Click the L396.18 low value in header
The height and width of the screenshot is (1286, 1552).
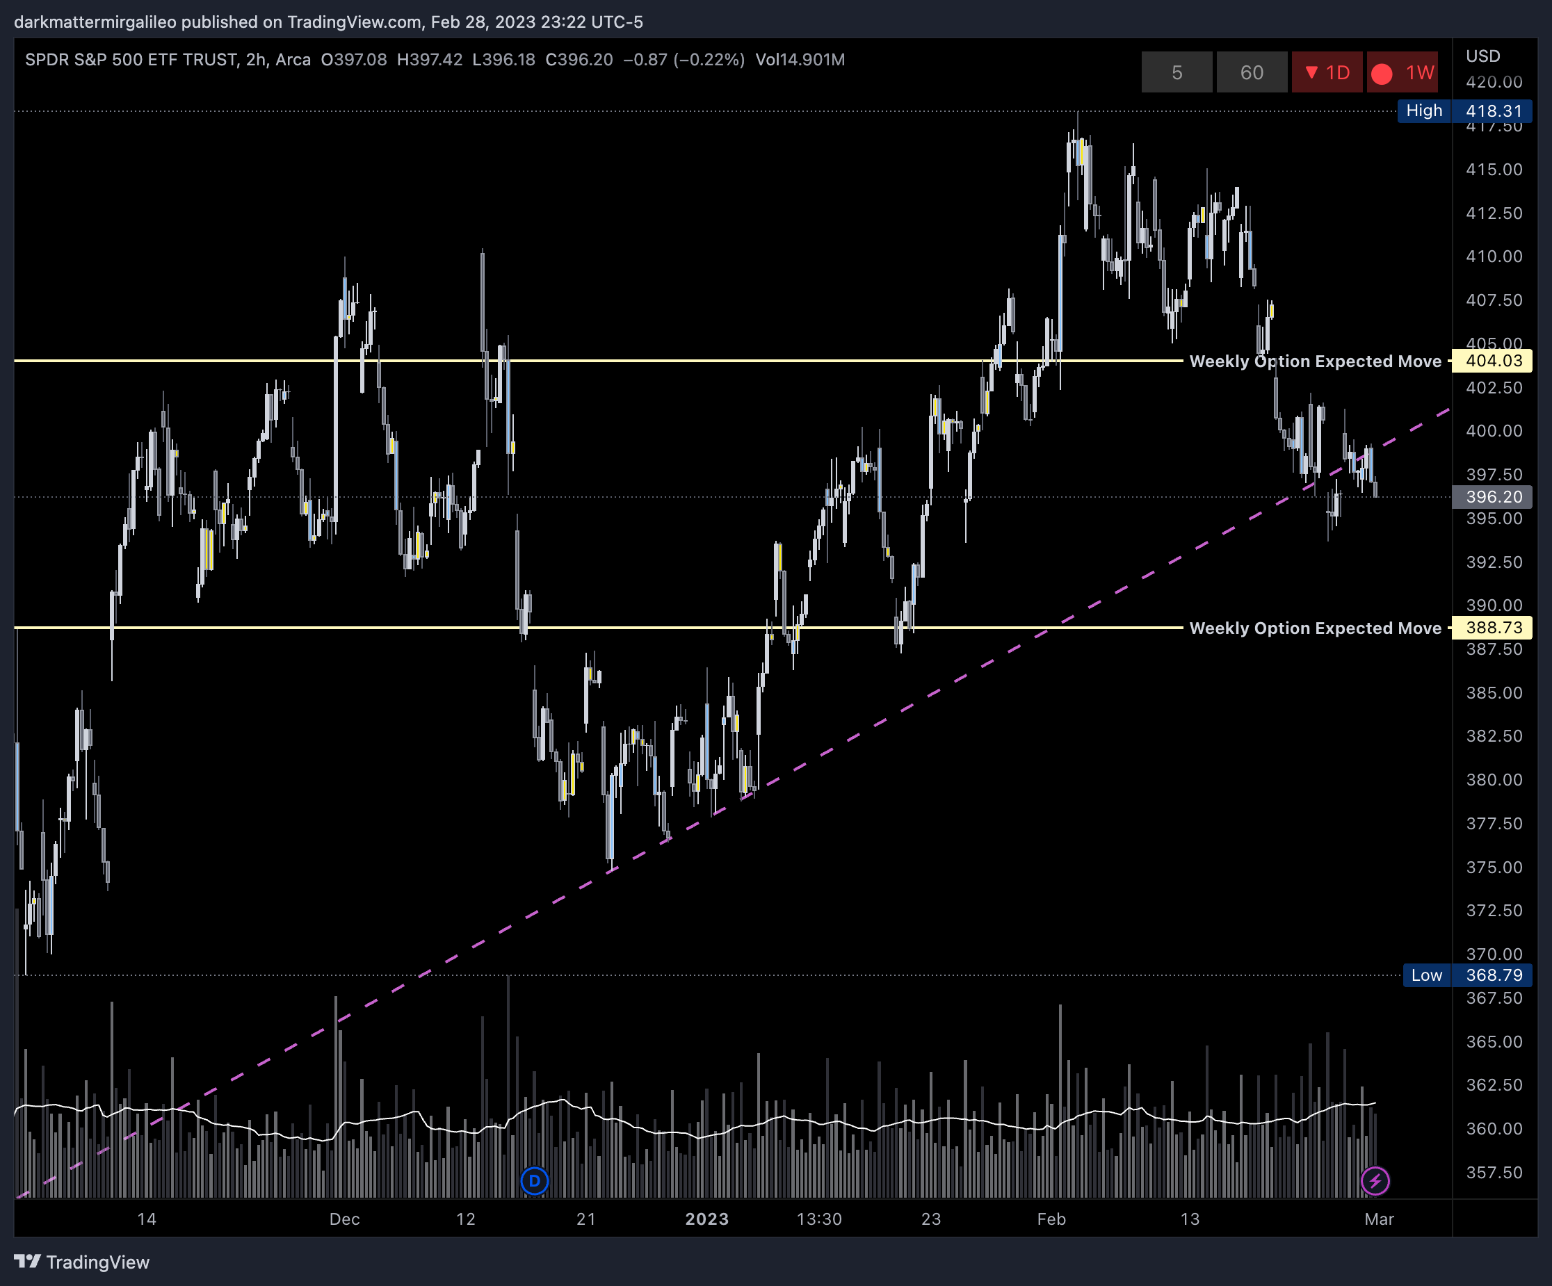[503, 60]
